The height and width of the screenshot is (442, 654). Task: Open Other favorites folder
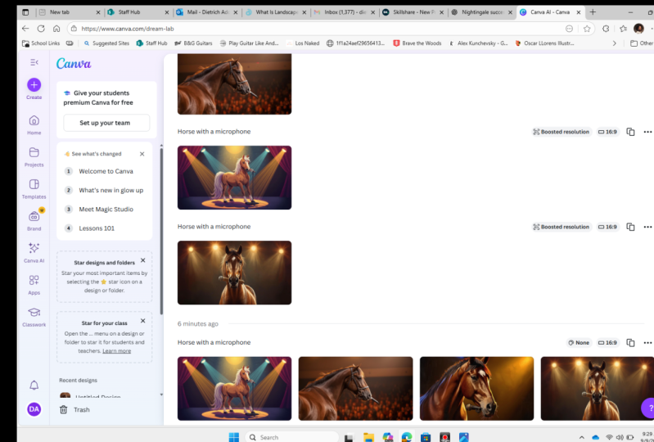coord(642,43)
